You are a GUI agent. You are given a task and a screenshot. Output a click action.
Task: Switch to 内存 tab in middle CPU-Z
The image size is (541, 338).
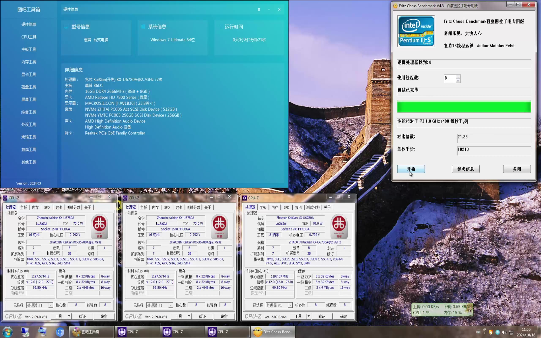(155, 207)
